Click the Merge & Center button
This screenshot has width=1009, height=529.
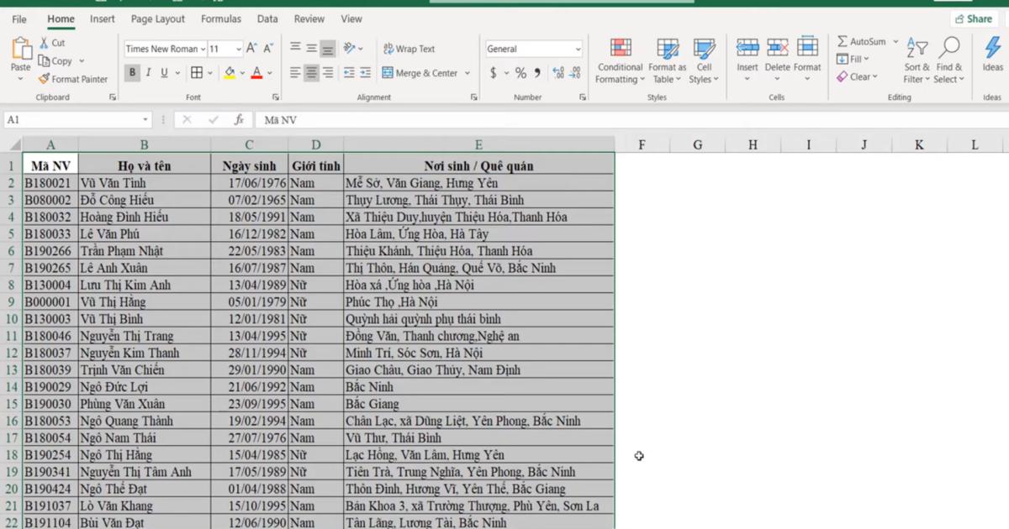tap(420, 73)
